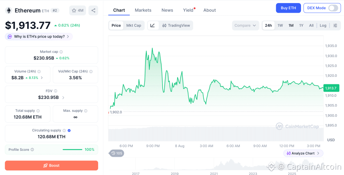This screenshot has width=344, height=175.
Task: Click the Profile Score progress bar
Action: coord(73,149)
